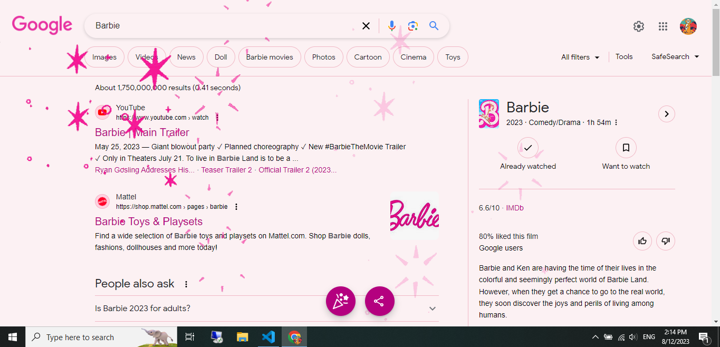The width and height of the screenshot is (720, 347).
Task: Click the Barbie logo thumbnail in Mattel result
Action: 415,216
